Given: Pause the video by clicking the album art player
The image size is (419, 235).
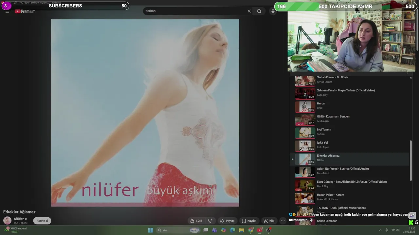Looking at the screenshot, I should click(x=145, y=113).
